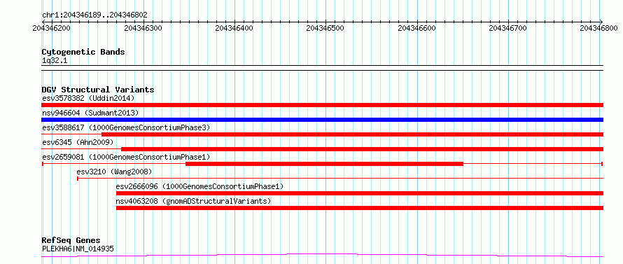This screenshot has height=264, width=623.
Task: Click the Cytogenetic Bands track heading
Action: point(83,52)
